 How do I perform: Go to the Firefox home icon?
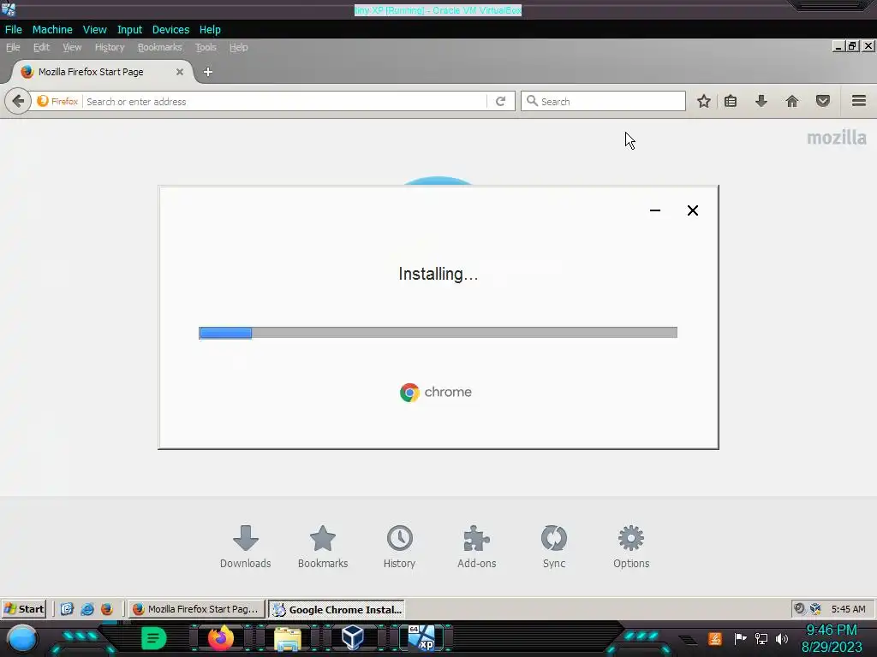pos(792,101)
